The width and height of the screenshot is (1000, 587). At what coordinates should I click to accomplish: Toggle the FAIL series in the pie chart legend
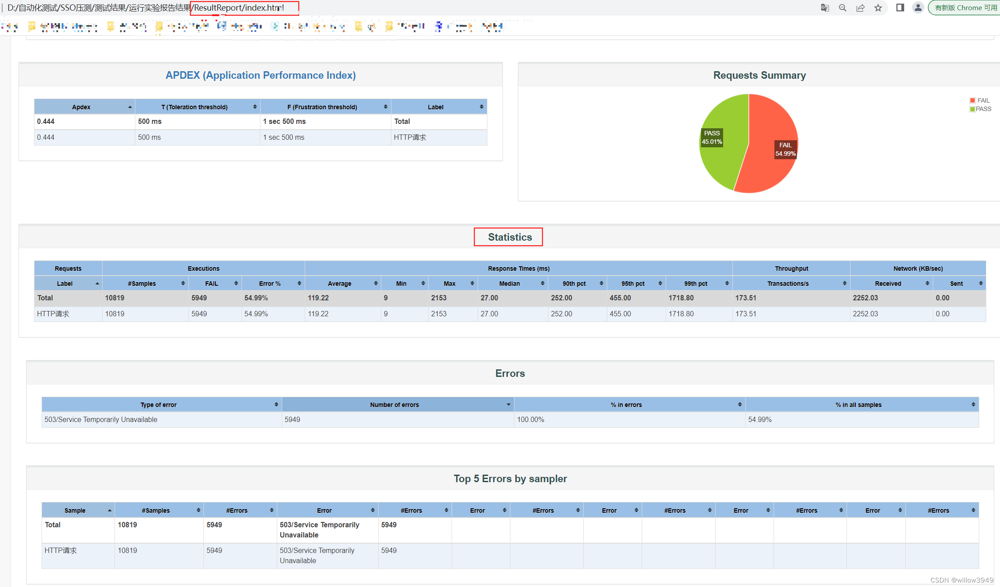click(x=980, y=100)
